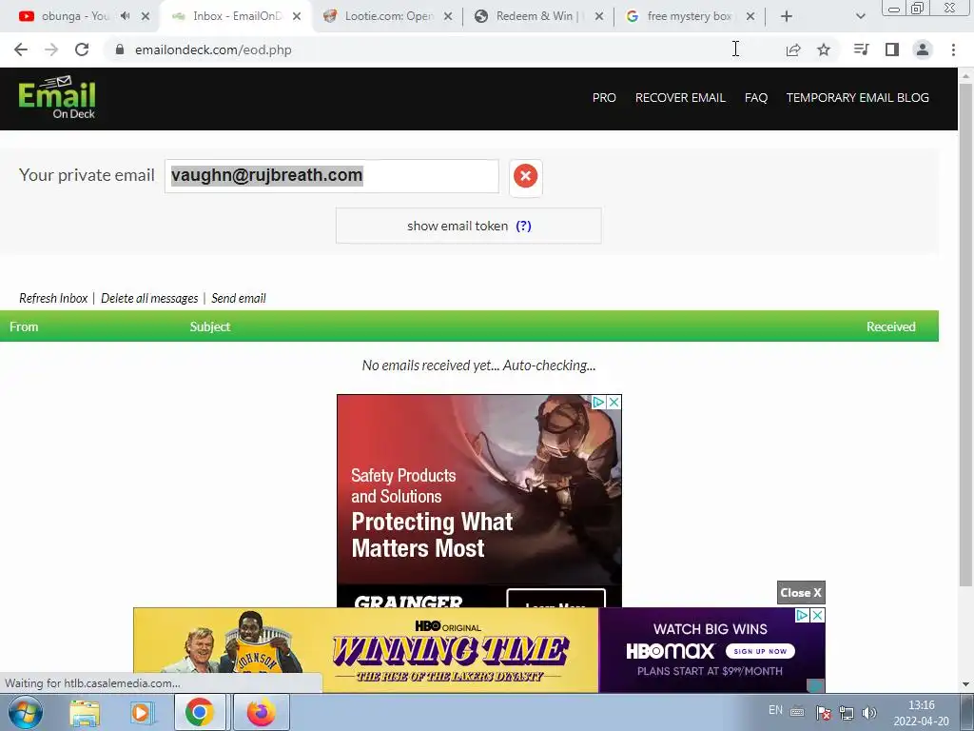Open the volume tray icon
This screenshot has width=974, height=731.
click(x=869, y=712)
